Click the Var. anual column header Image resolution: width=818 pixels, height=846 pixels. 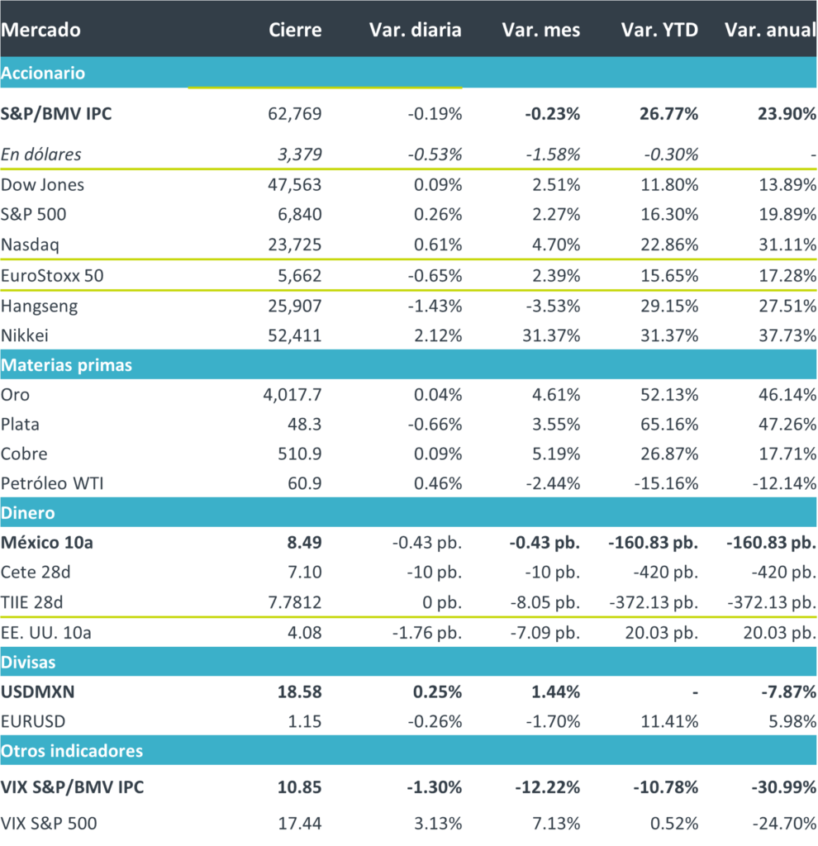tap(770, 31)
